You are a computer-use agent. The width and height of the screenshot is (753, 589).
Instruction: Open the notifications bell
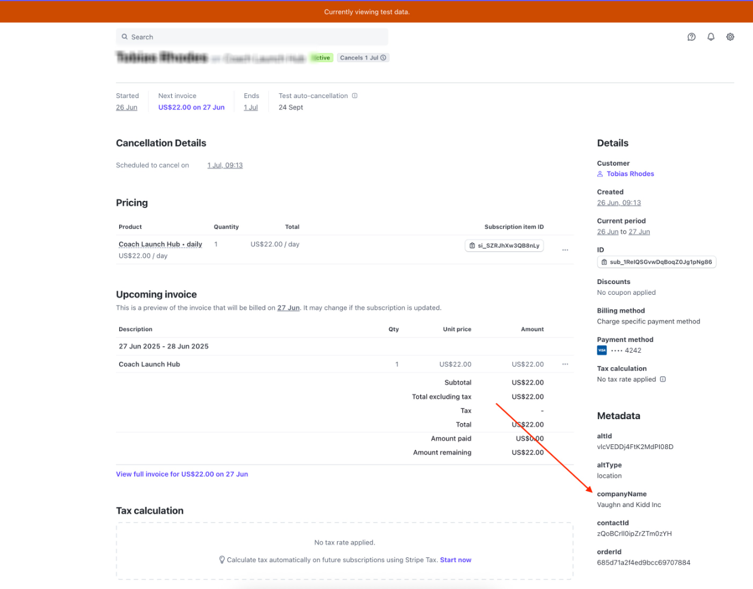click(711, 37)
